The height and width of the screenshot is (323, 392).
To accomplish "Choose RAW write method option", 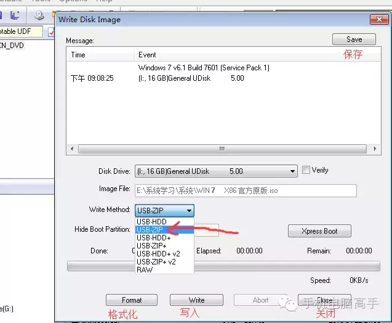I will coord(164,269).
